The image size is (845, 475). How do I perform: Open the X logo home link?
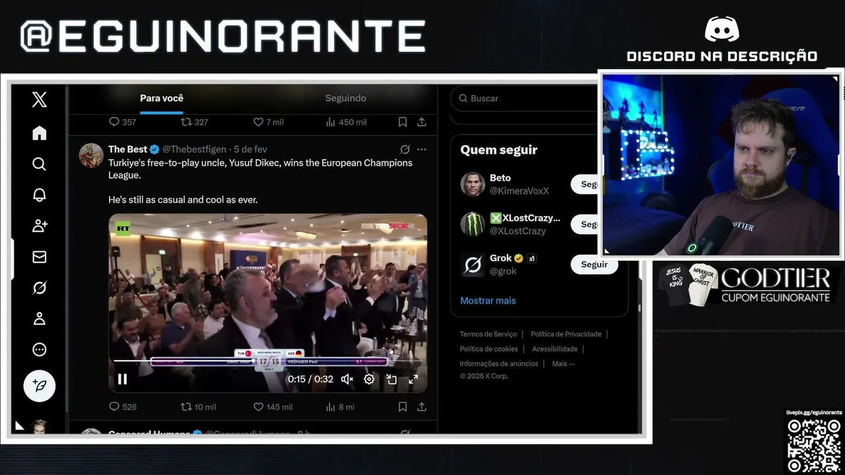[x=40, y=100]
